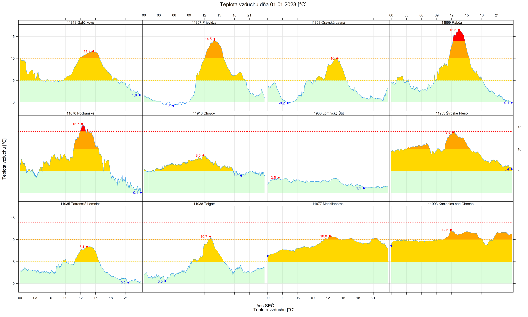Click the blue 0.5 minimum point in Telgárt

[165, 281]
